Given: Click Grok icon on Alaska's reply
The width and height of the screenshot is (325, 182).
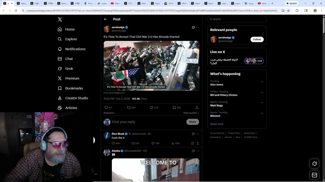Looking at the screenshot, I should pos(193,151).
